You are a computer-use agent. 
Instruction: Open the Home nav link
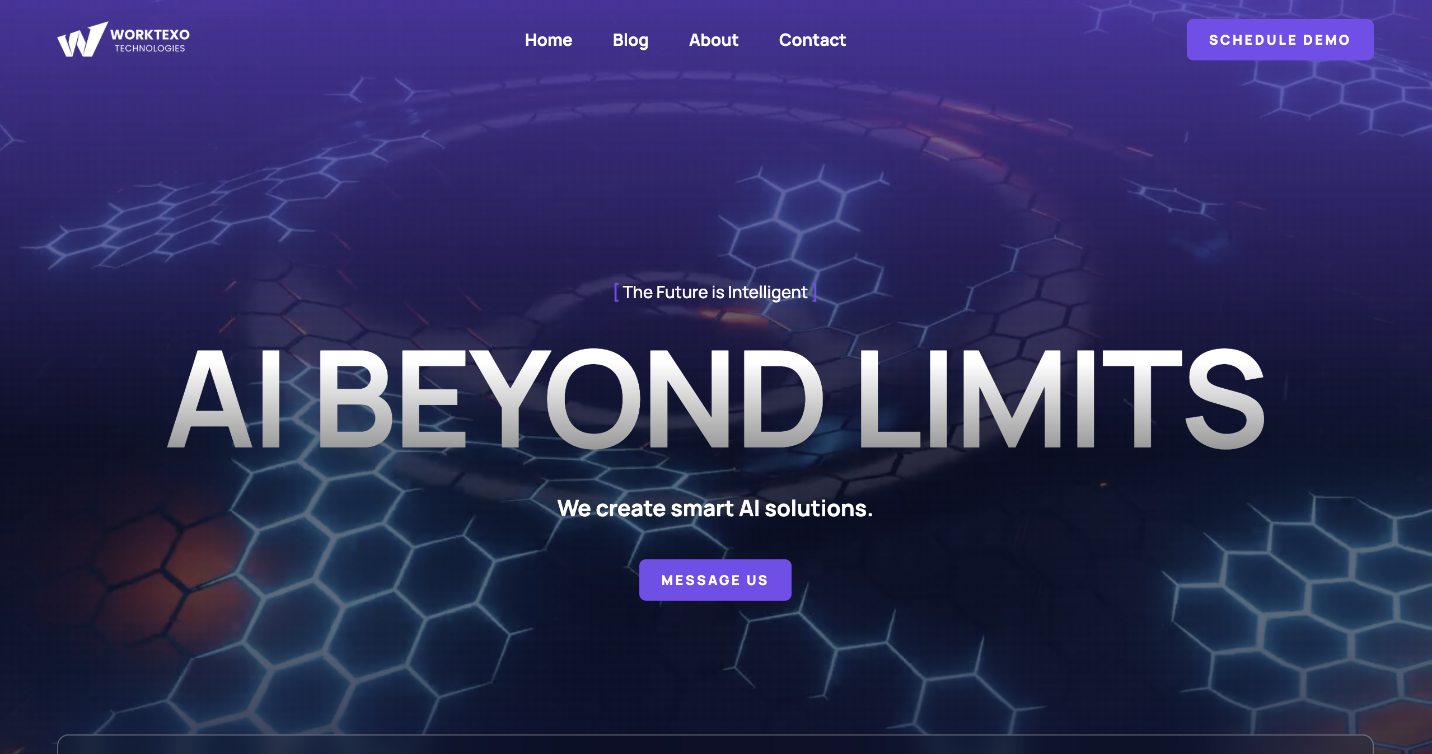tap(548, 40)
